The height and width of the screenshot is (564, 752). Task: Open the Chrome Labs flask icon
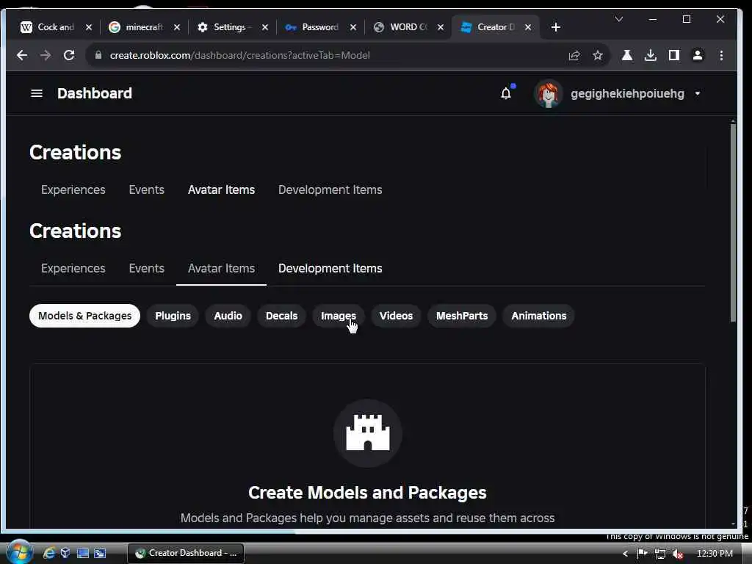point(627,55)
